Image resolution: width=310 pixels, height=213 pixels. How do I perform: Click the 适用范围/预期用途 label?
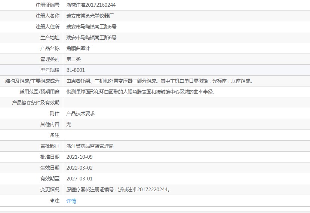coord(40,92)
